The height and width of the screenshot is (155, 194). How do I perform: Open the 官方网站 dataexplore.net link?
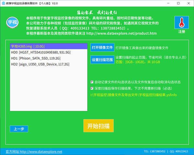pyautogui.click(x=34, y=151)
